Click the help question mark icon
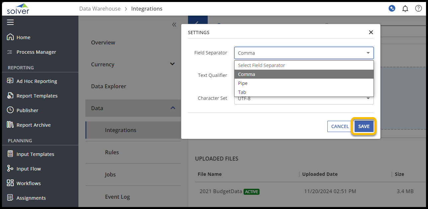Screen dimensions: 428x209 coord(418,9)
